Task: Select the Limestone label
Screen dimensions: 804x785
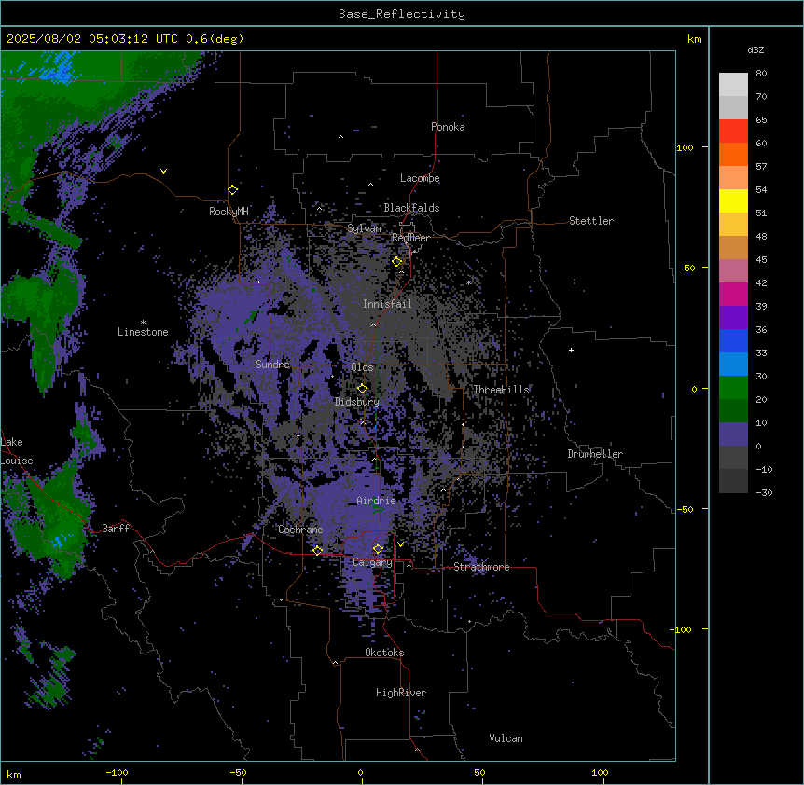Action: (143, 332)
